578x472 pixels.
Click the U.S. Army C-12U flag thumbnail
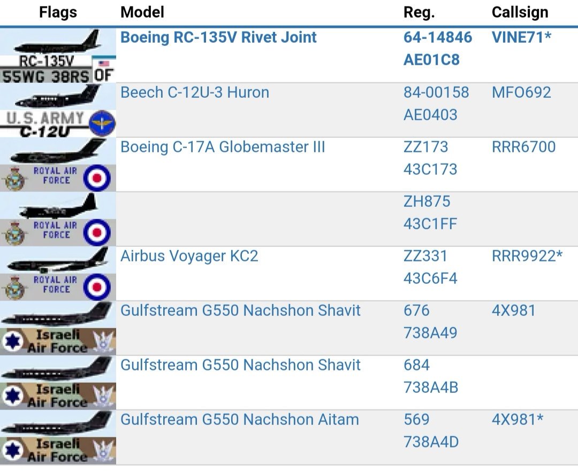click(58, 110)
